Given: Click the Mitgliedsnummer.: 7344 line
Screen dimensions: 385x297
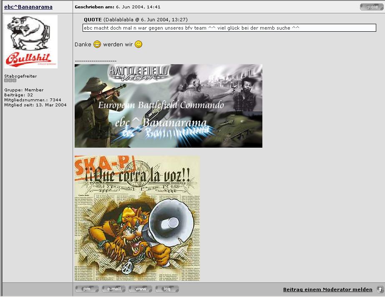Looking at the screenshot, I should point(33,100).
